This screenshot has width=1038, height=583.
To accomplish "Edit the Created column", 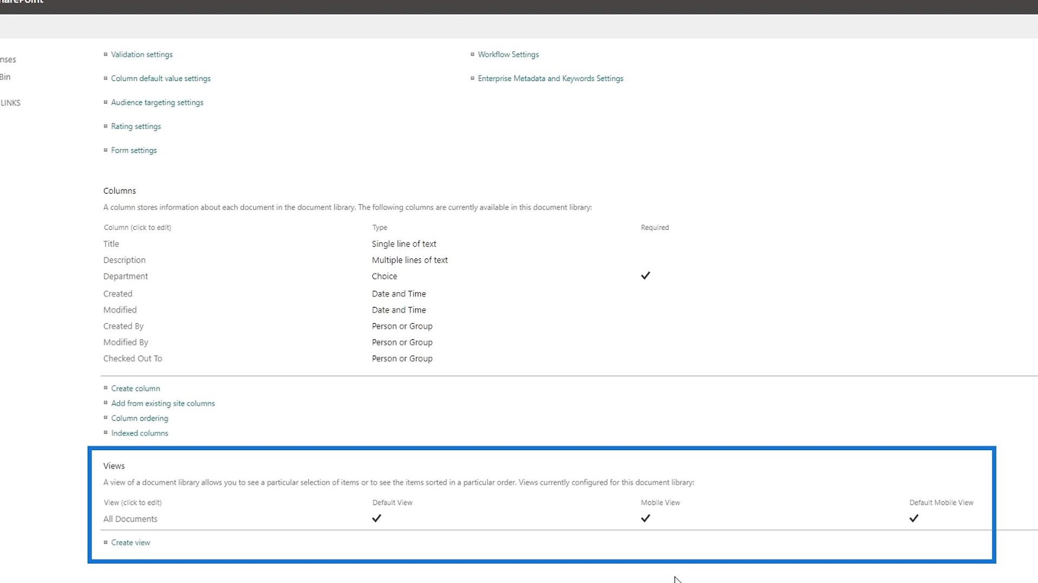I will click(x=117, y=294).
